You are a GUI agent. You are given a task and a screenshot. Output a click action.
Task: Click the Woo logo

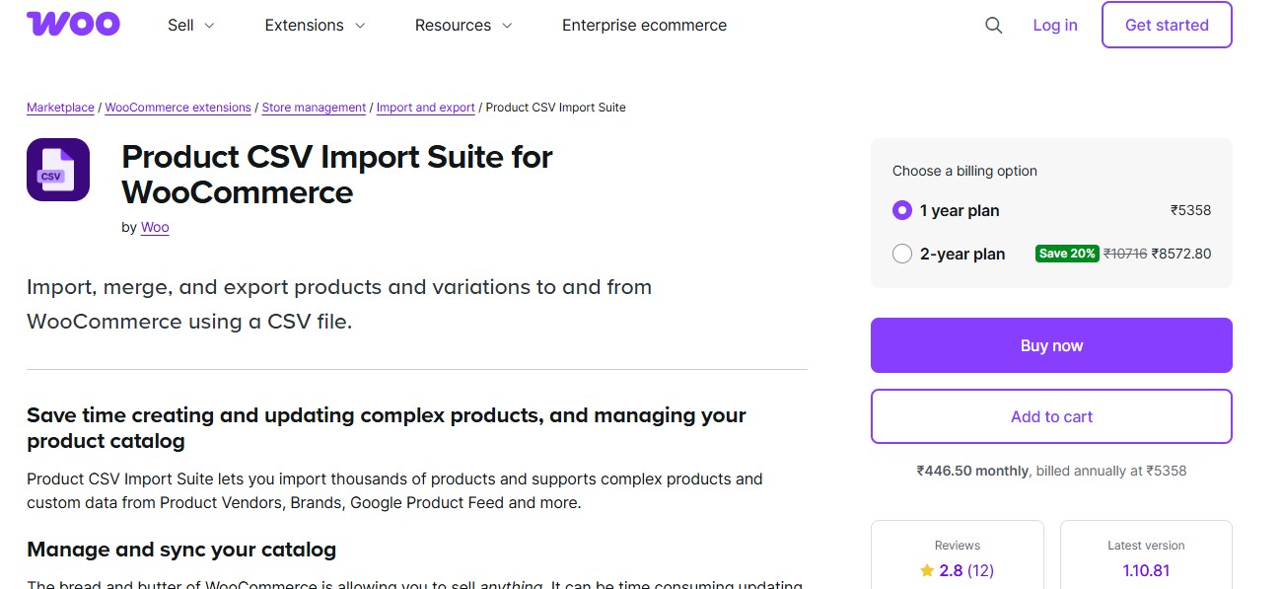click(73, 23)
